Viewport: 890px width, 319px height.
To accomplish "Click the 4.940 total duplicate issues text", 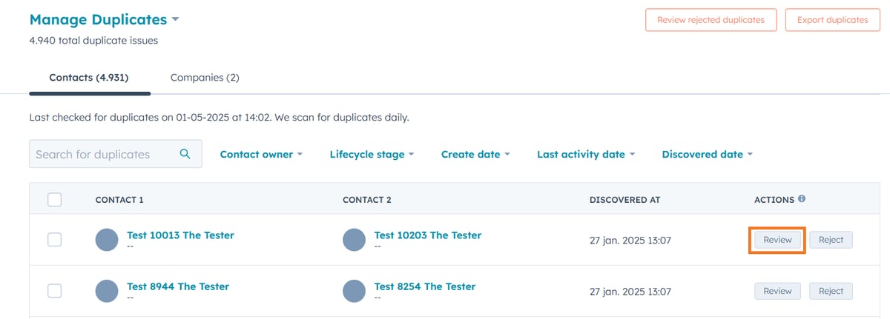I will click(x=93, y=41).
